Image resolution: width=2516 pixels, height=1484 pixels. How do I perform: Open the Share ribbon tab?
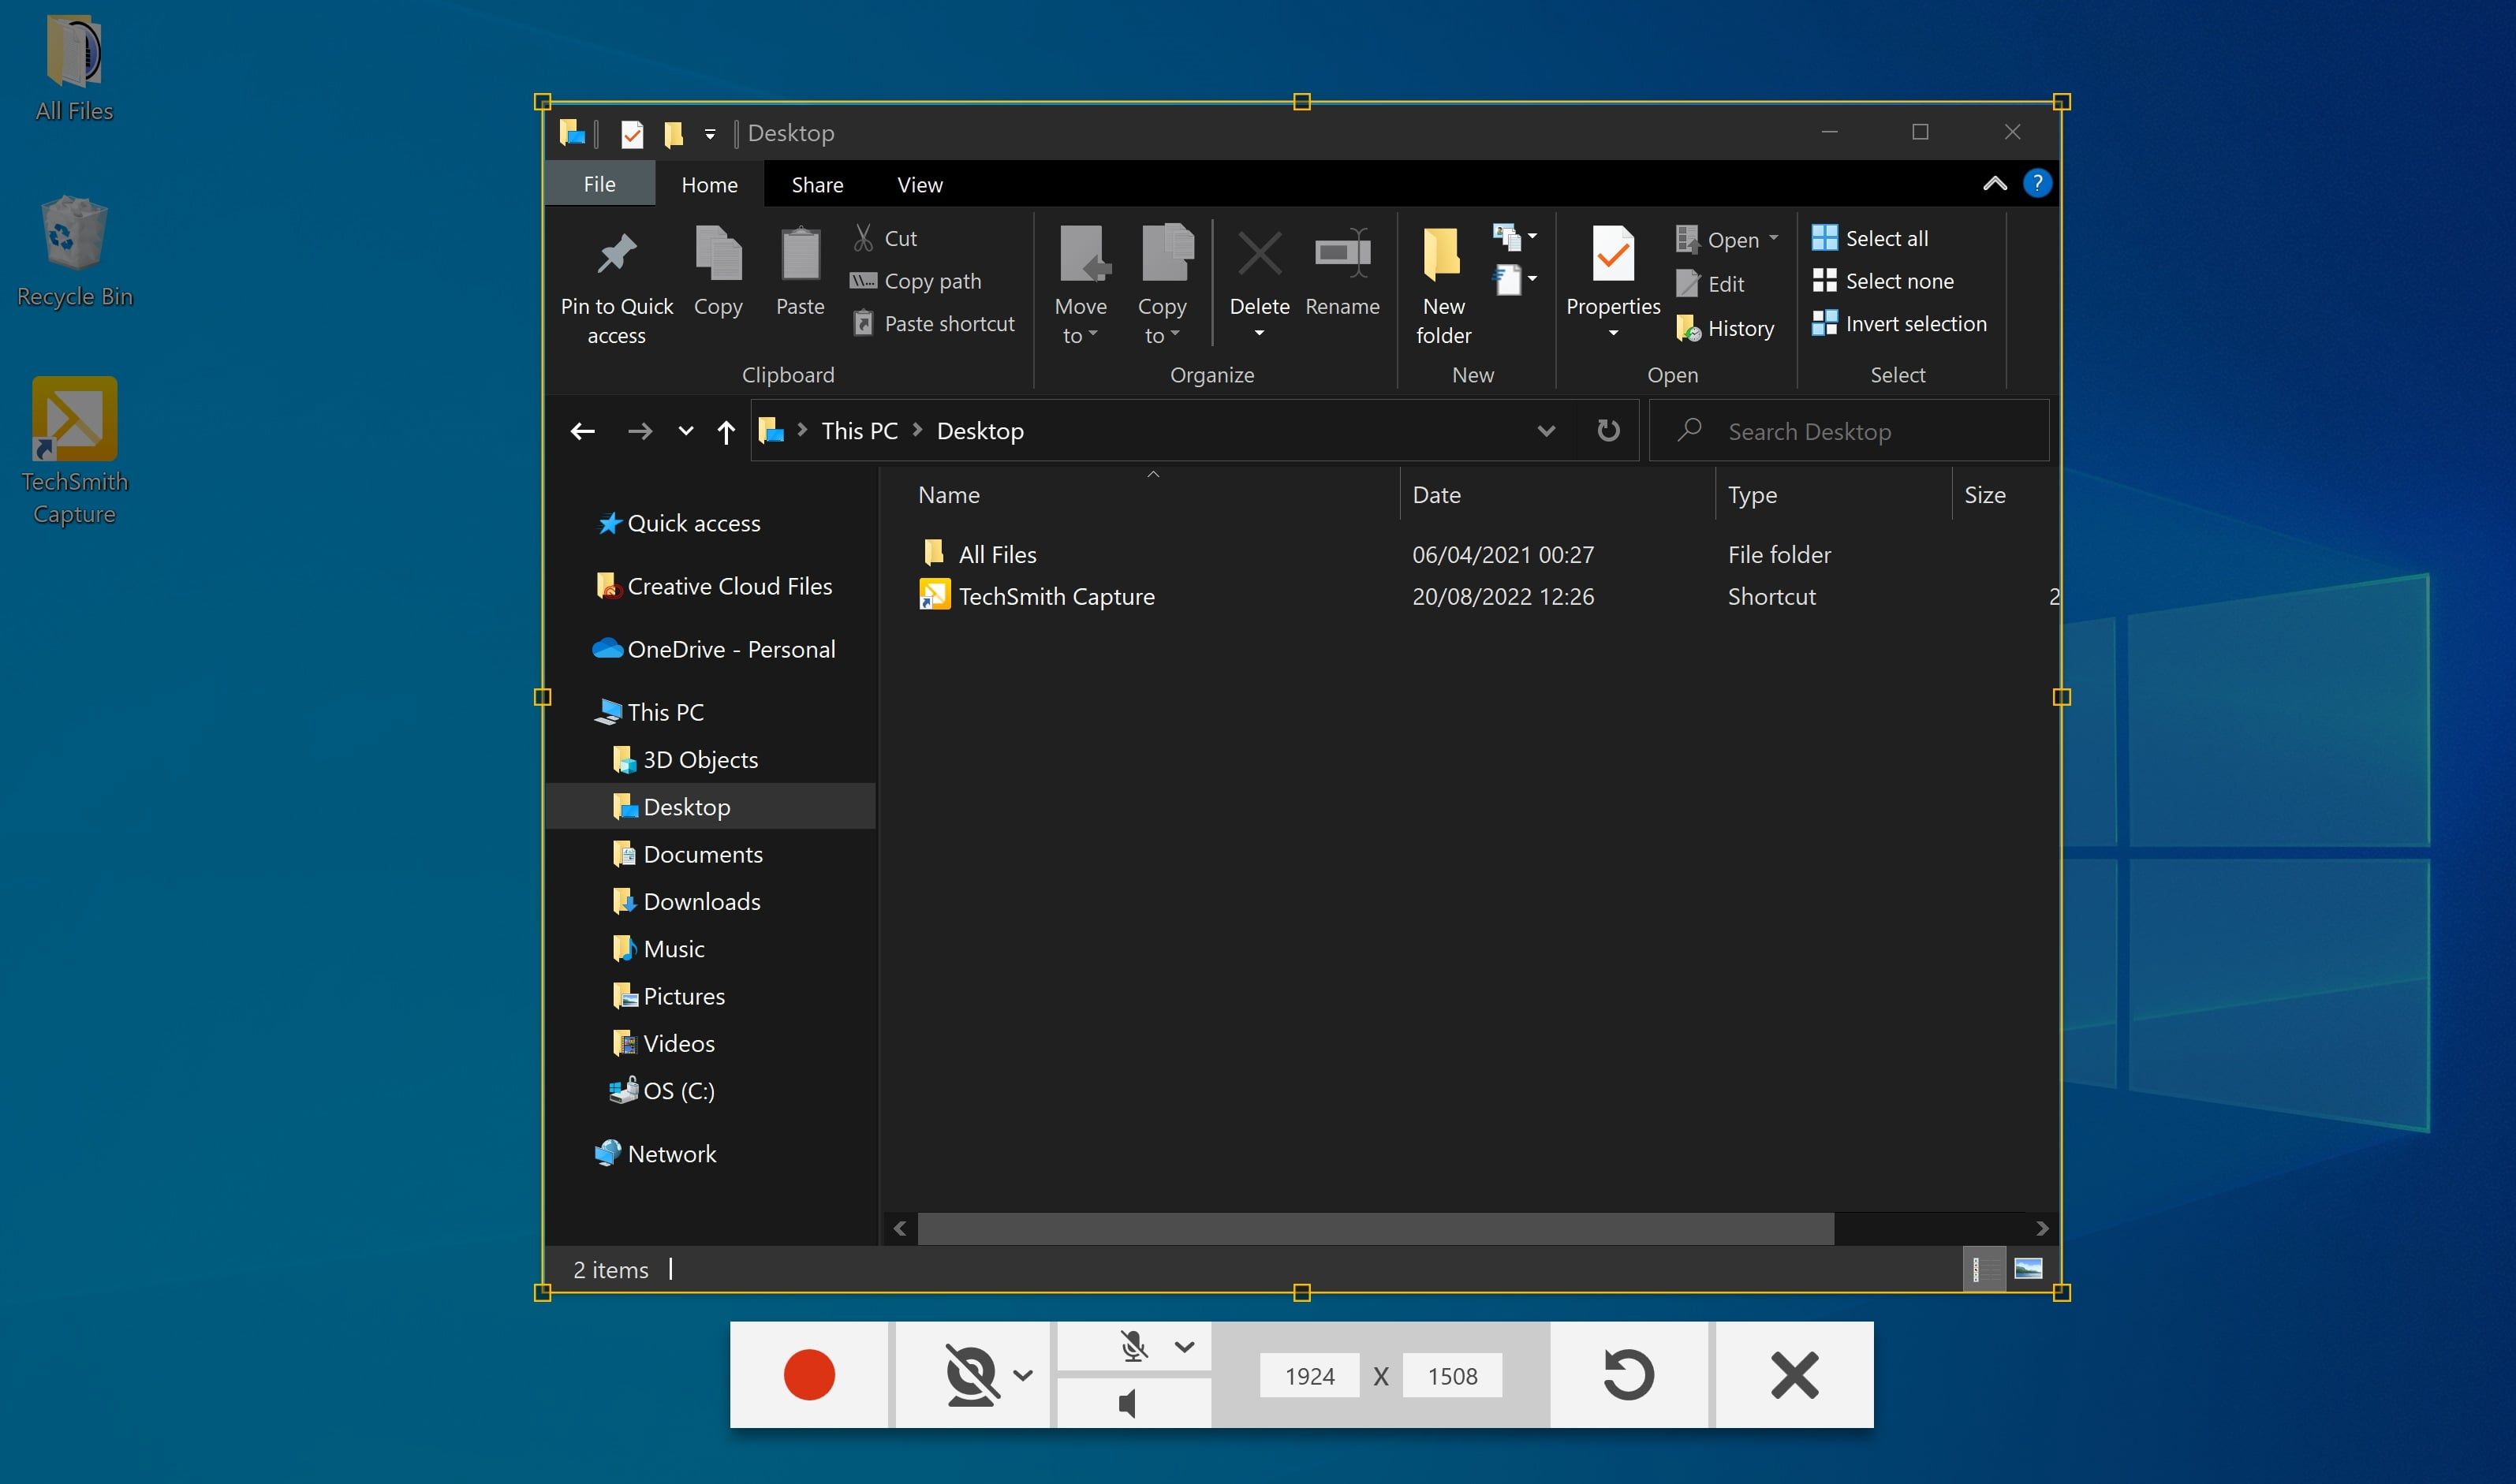(x=817, y=184)
